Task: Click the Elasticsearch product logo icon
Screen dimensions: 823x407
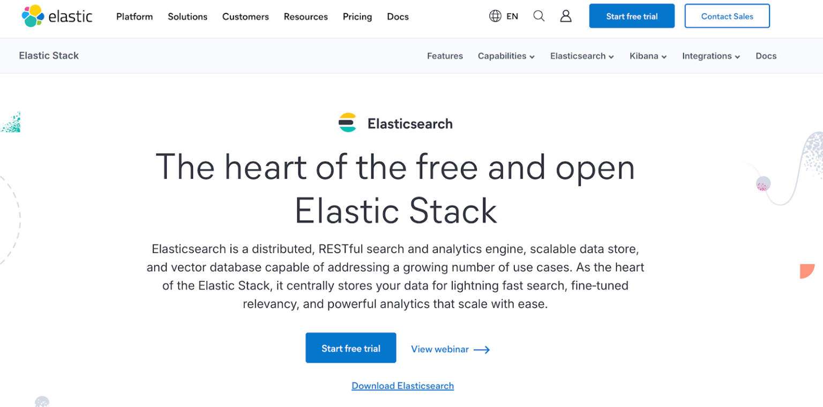Action: click(x=347, y=123)
